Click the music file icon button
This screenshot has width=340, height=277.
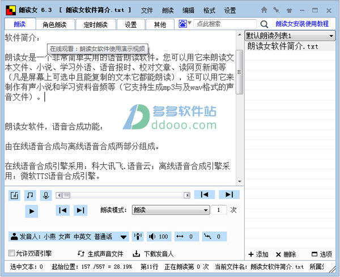[x=14, y=195]
